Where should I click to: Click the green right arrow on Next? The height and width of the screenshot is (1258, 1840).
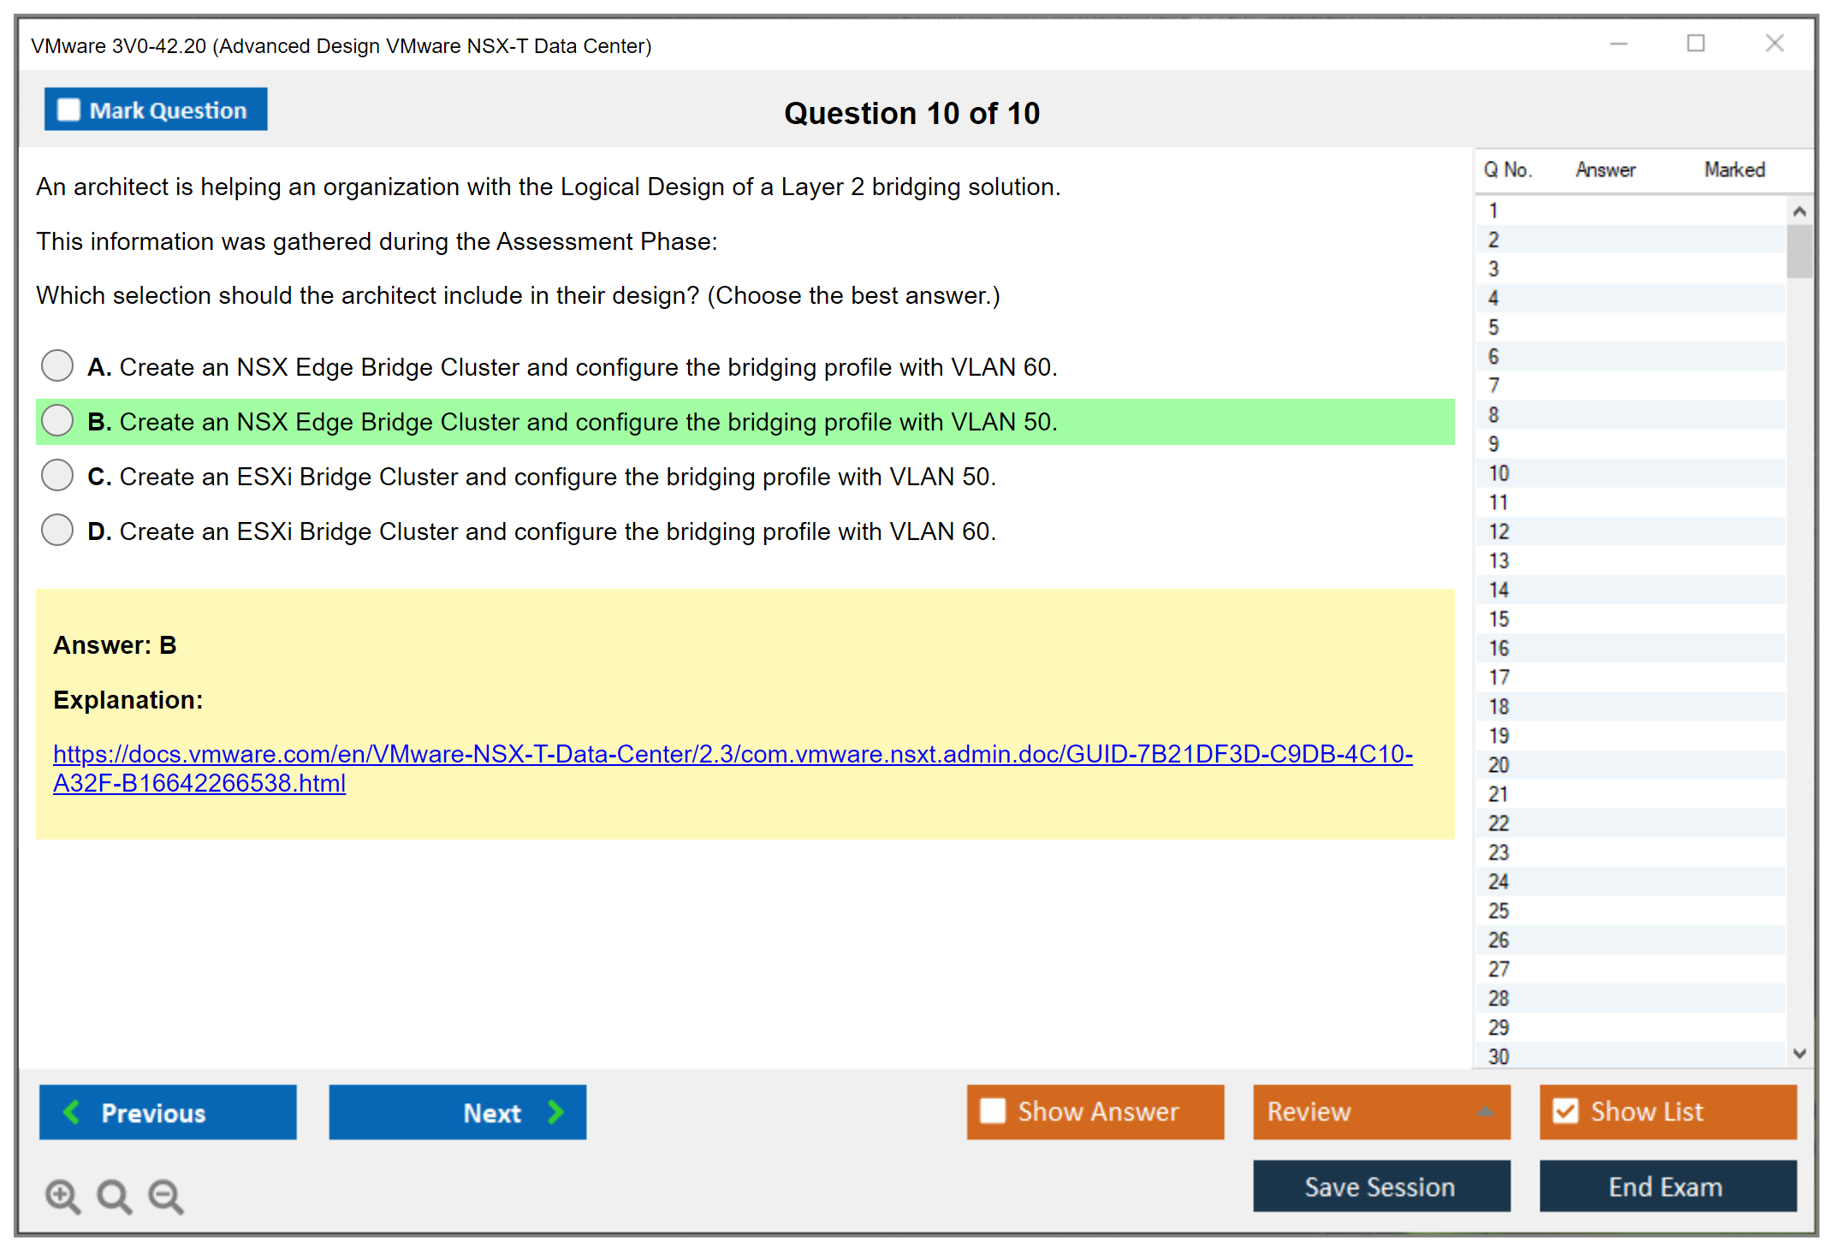click(x=555, y=1112)
